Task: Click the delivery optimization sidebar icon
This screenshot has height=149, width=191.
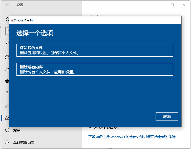Action: point(7,69)
